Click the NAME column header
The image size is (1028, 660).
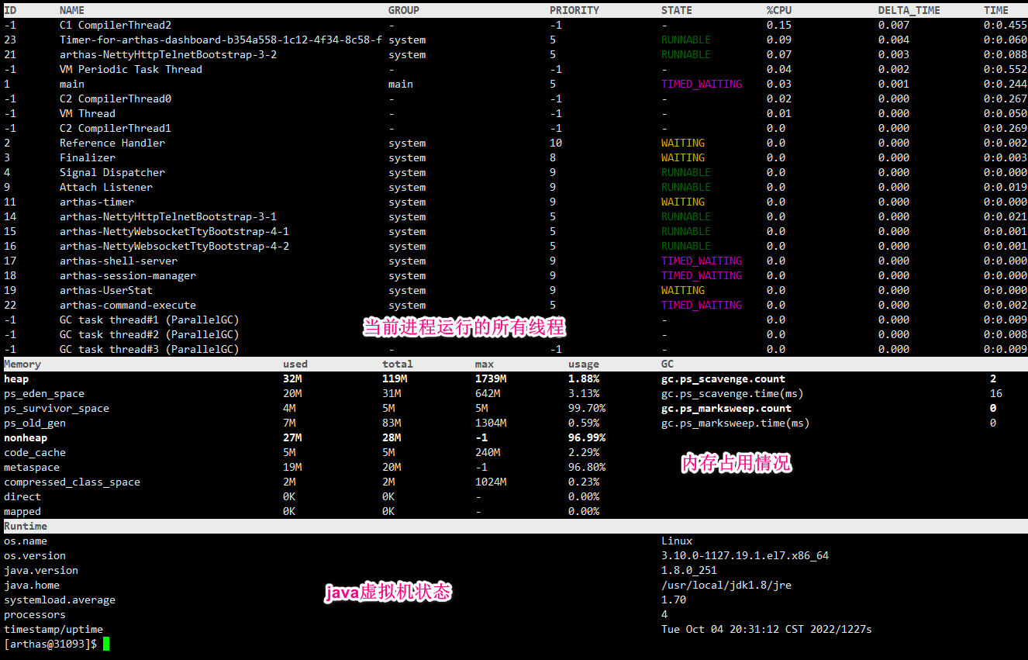[72, 10]
